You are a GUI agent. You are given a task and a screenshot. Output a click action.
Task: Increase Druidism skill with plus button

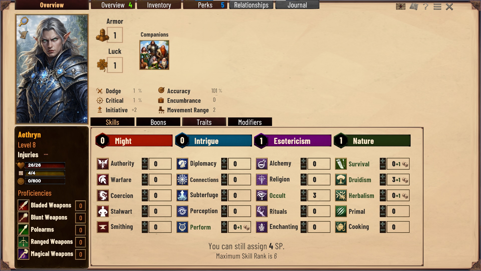pos(383,177)
